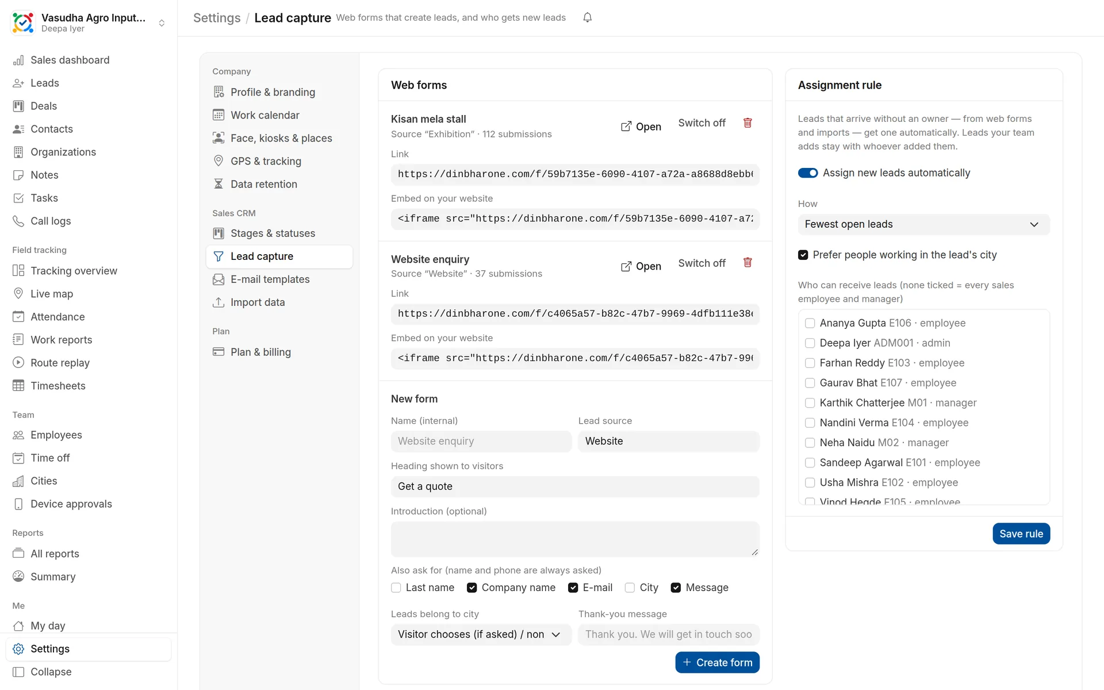Viewport: 1104px width, 690px height.
Task: Switch off the Website enquiry form
Action: [x=701, y=263]
